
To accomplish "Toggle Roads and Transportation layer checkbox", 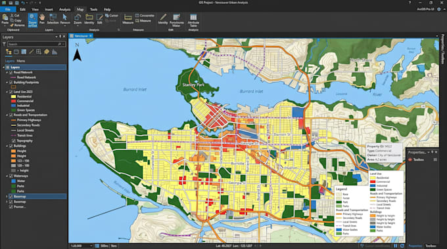I will pyautogui.click(x=11, y=115).
